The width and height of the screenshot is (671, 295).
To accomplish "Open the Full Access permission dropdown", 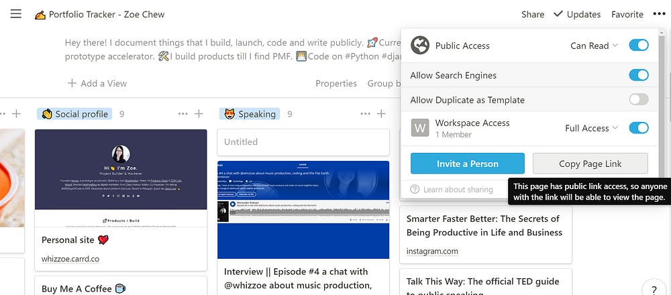I will tap(591, 128).
